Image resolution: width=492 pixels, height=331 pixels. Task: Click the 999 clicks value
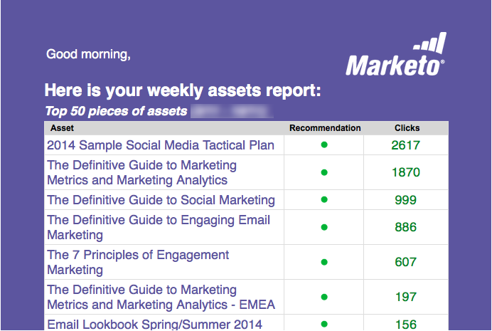(x=406, y=200)
